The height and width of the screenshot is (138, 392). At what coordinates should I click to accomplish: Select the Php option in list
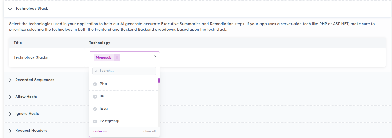coord(124,84)
